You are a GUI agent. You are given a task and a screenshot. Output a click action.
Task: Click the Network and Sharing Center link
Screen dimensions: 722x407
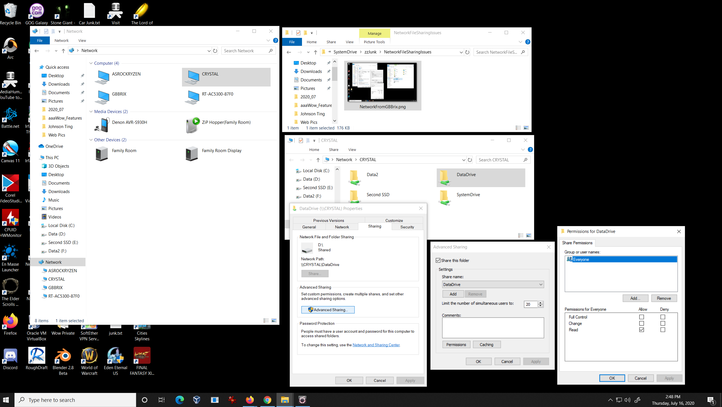[x=376, y=345]
